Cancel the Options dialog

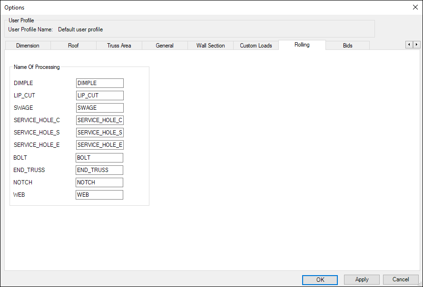tap(401, 280)
